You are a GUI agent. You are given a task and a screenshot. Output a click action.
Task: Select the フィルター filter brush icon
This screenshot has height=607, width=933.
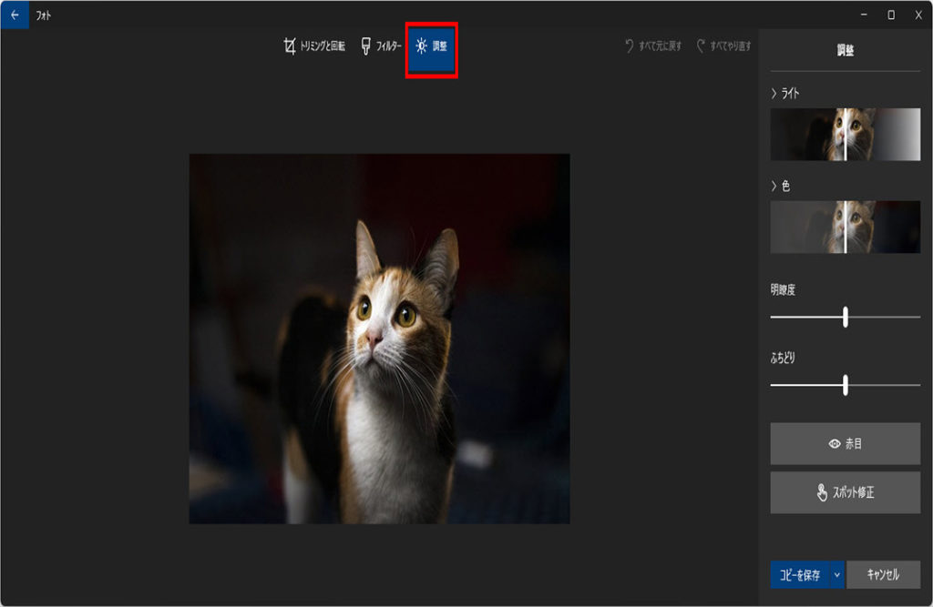point(365,46)
